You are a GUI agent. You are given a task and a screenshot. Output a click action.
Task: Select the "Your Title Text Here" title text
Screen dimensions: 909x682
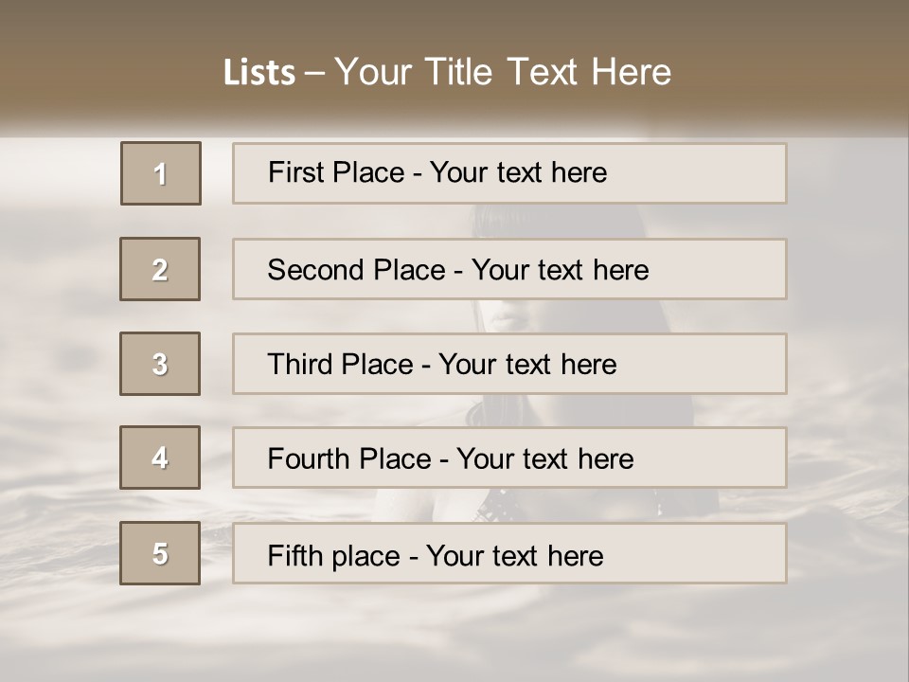pos(503,72)
